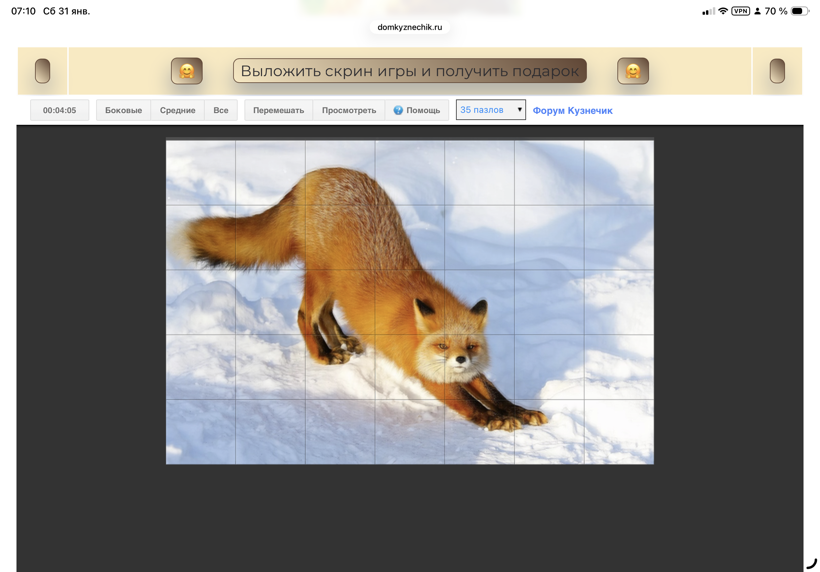Click the 00:04:05 timer display

(x=59, y=110)
